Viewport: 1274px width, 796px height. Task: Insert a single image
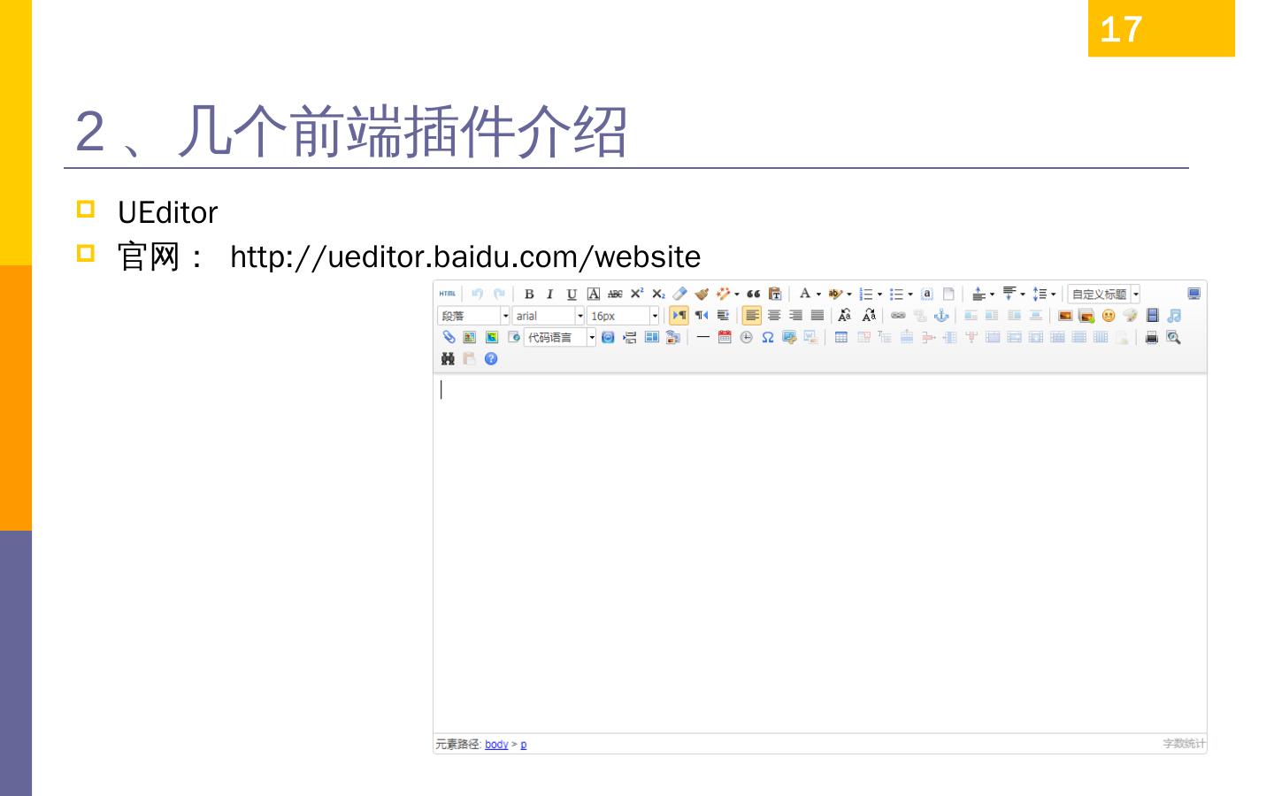(1065, 316)
